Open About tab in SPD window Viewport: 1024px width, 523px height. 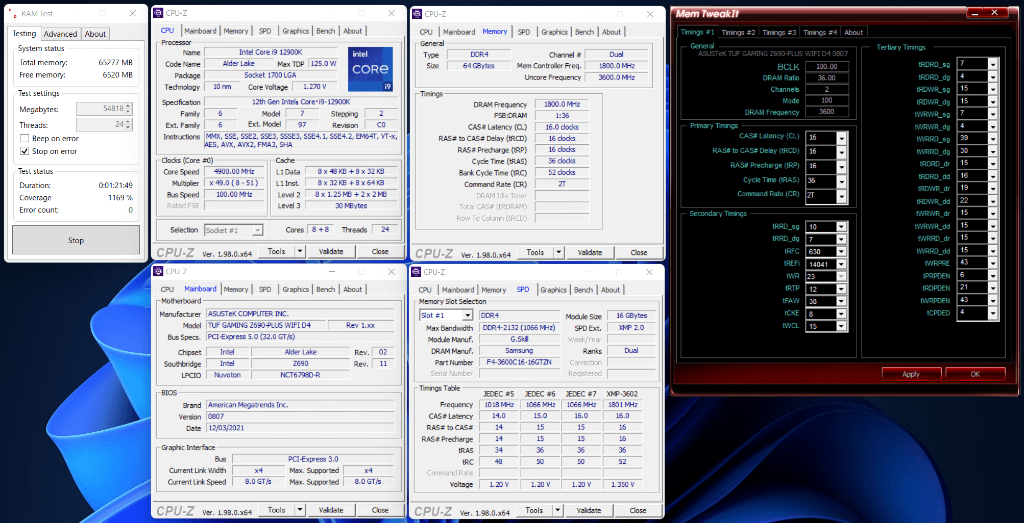coord(610,290)
